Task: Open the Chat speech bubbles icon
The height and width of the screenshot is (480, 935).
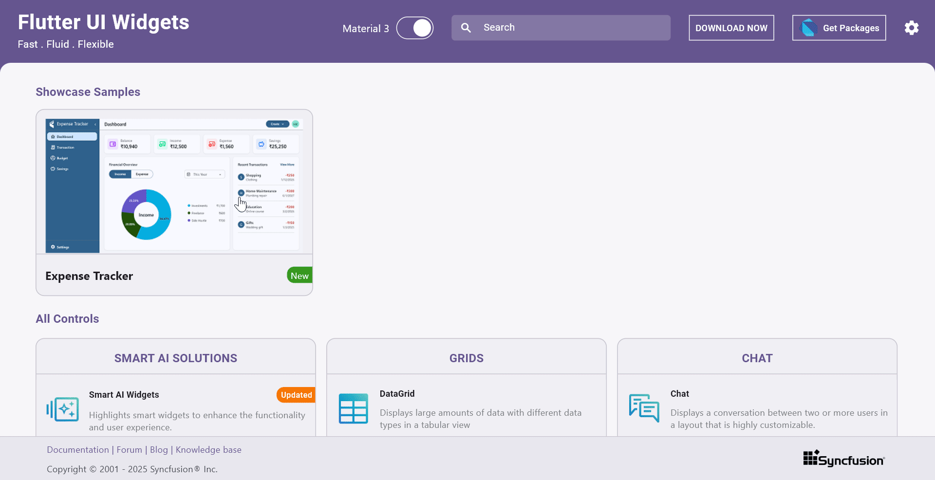Action: 644,408
